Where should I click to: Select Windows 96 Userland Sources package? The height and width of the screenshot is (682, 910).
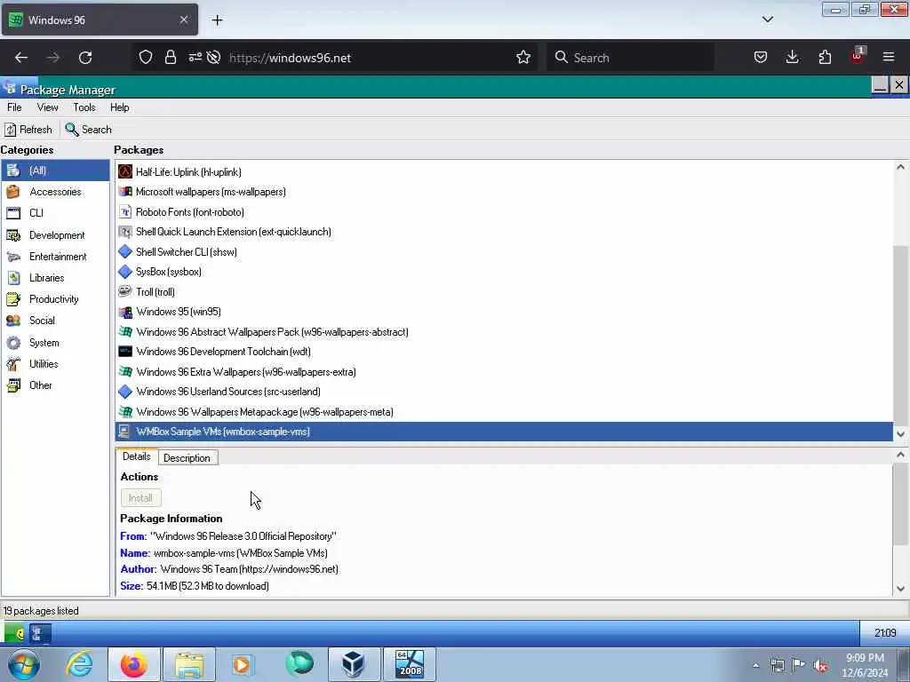[504, 392]
